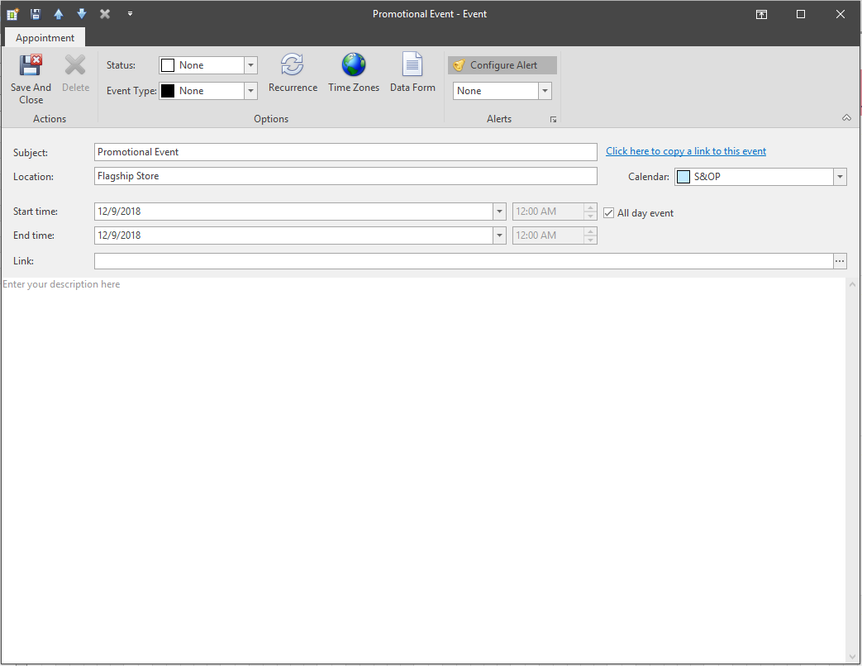This screenshot has height=666, width=862.
Task: Click the End time date field 12/9/2018
Action: click(293, 235)
